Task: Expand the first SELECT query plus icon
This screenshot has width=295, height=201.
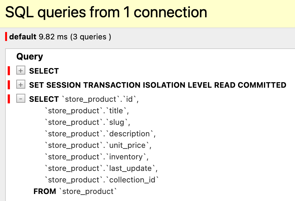Action: [21, 71]
